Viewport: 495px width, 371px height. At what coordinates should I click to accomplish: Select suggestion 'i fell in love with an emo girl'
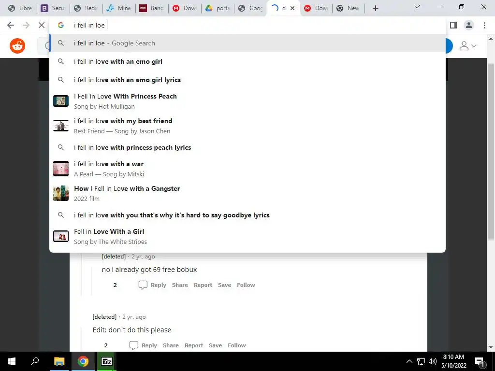pyautogui.click(x=247, y=61)
